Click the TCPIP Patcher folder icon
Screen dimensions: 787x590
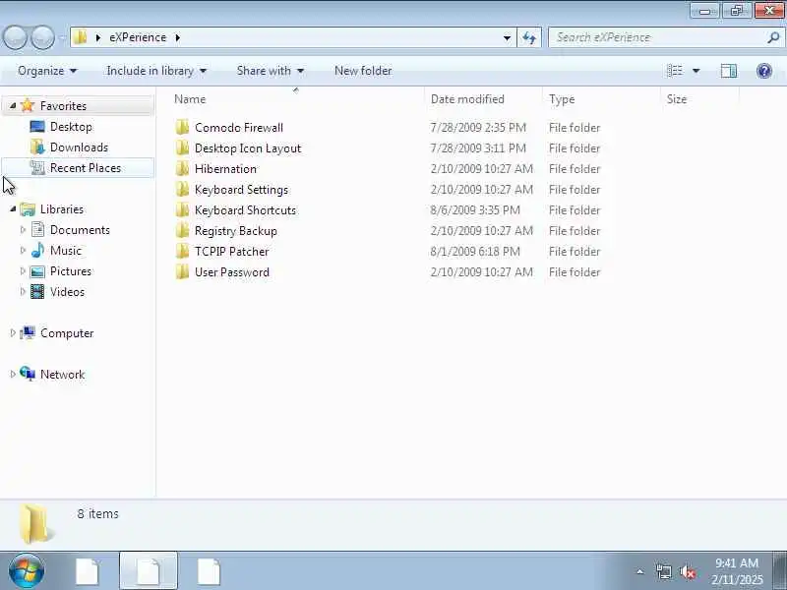[183, 252]
